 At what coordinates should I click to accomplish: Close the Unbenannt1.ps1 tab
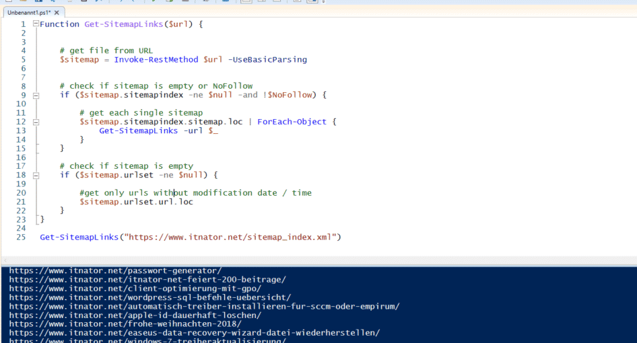[57, 12]
